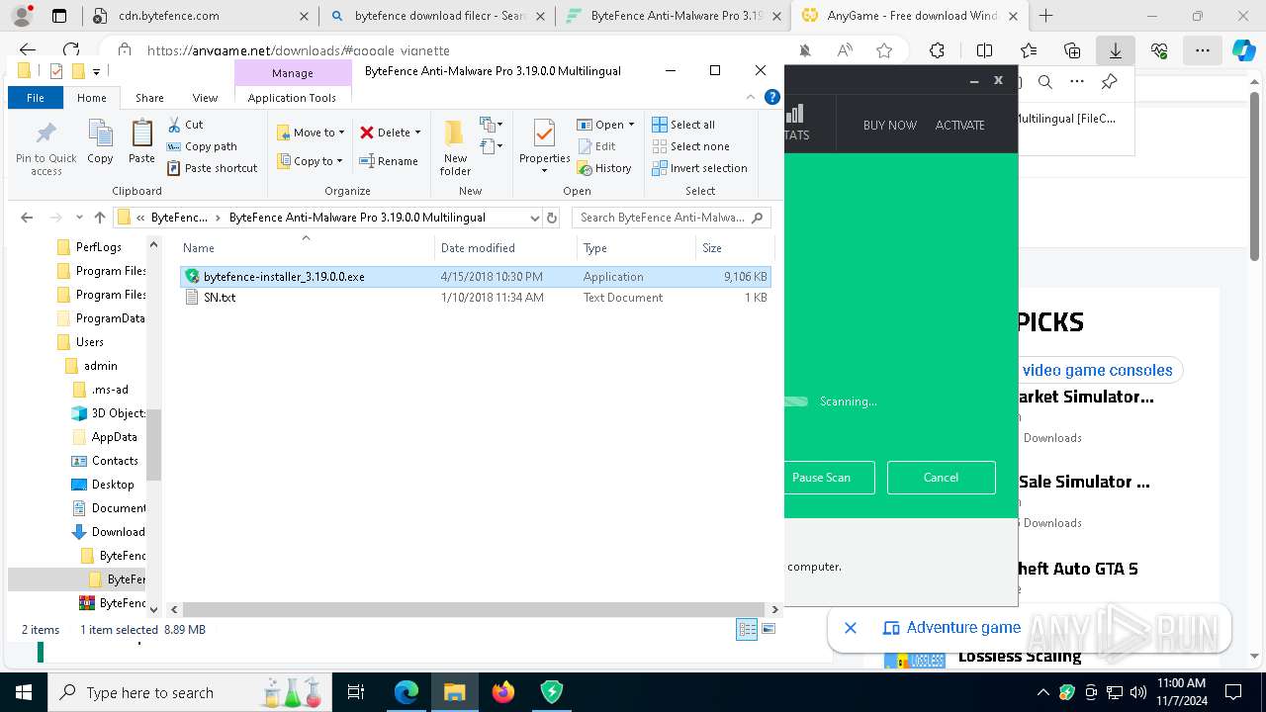Switch to large icons view
Image resolution: width=1266 pixels, height=712 pixels.
pos(769,629)
